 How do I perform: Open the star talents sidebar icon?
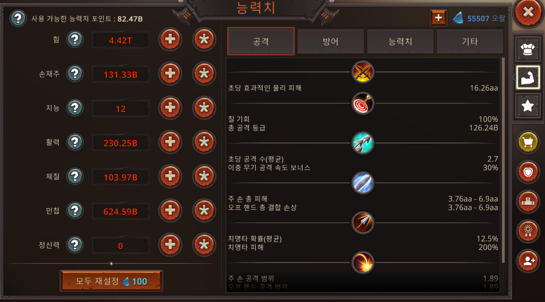527,105
